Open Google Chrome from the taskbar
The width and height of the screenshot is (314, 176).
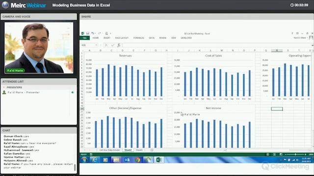[137, 160]
